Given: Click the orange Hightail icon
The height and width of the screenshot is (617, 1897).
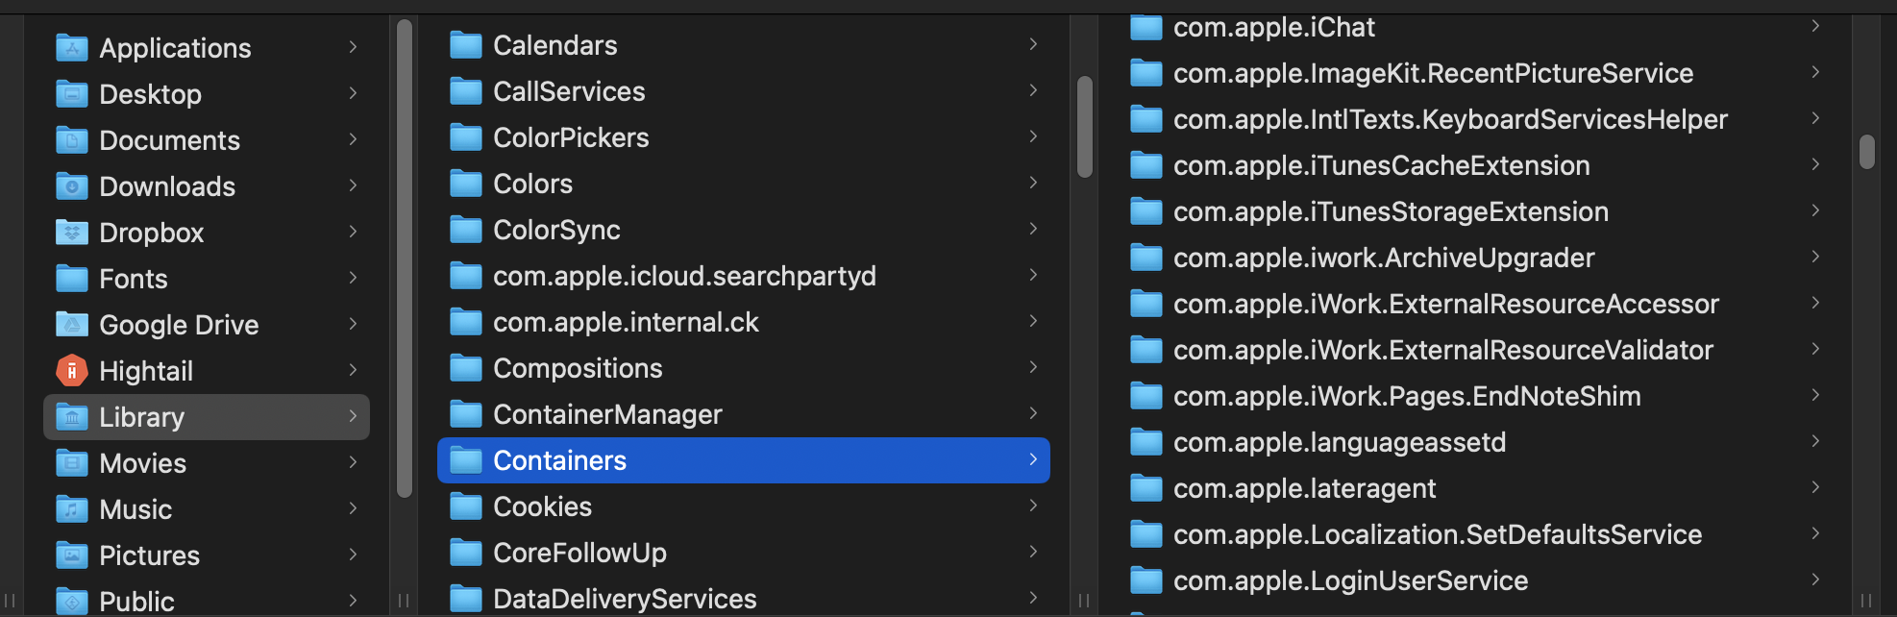Looking at the screenshot, I should click(72, 371).
